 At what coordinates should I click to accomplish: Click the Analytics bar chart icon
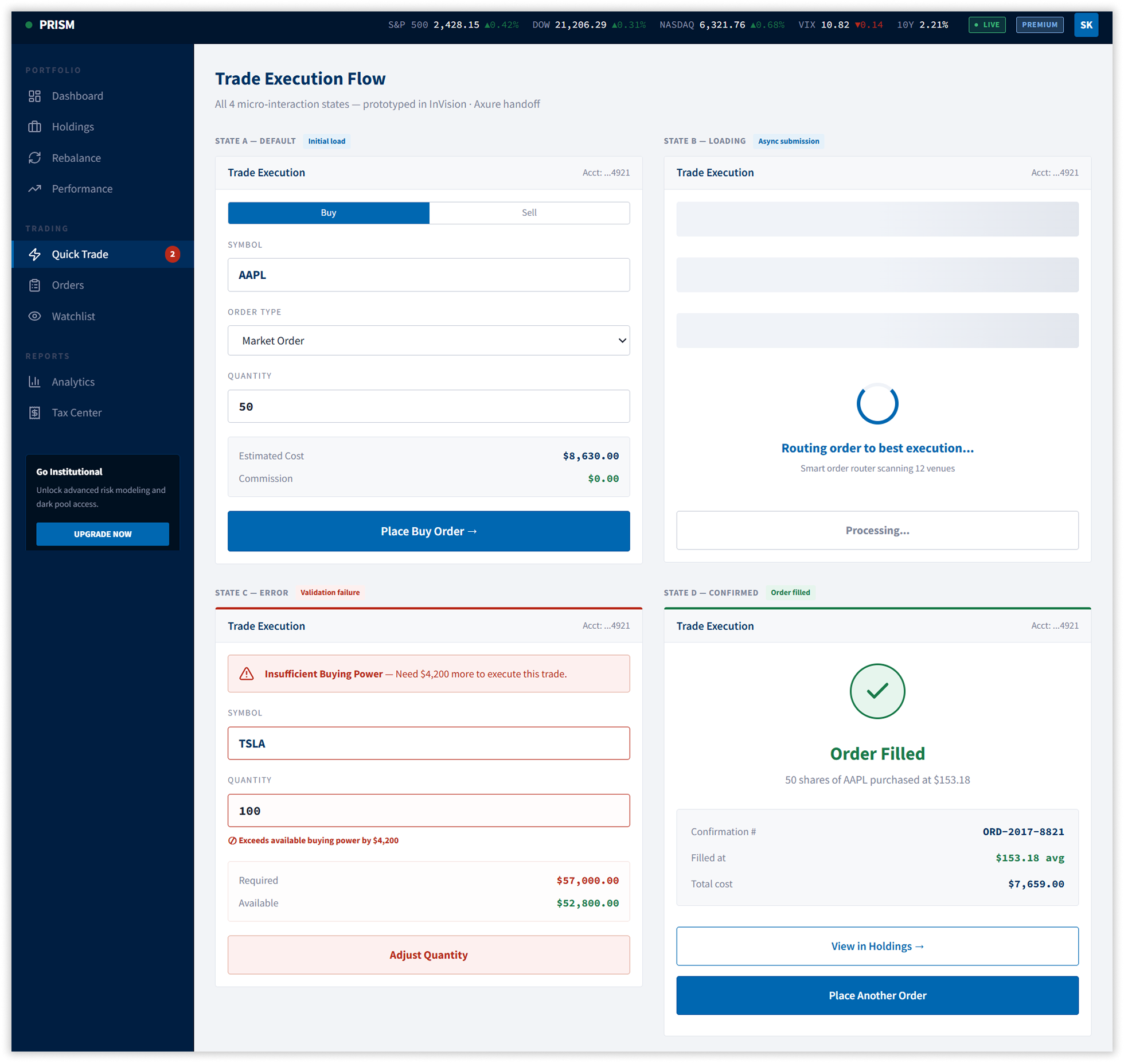click(34, 381)
